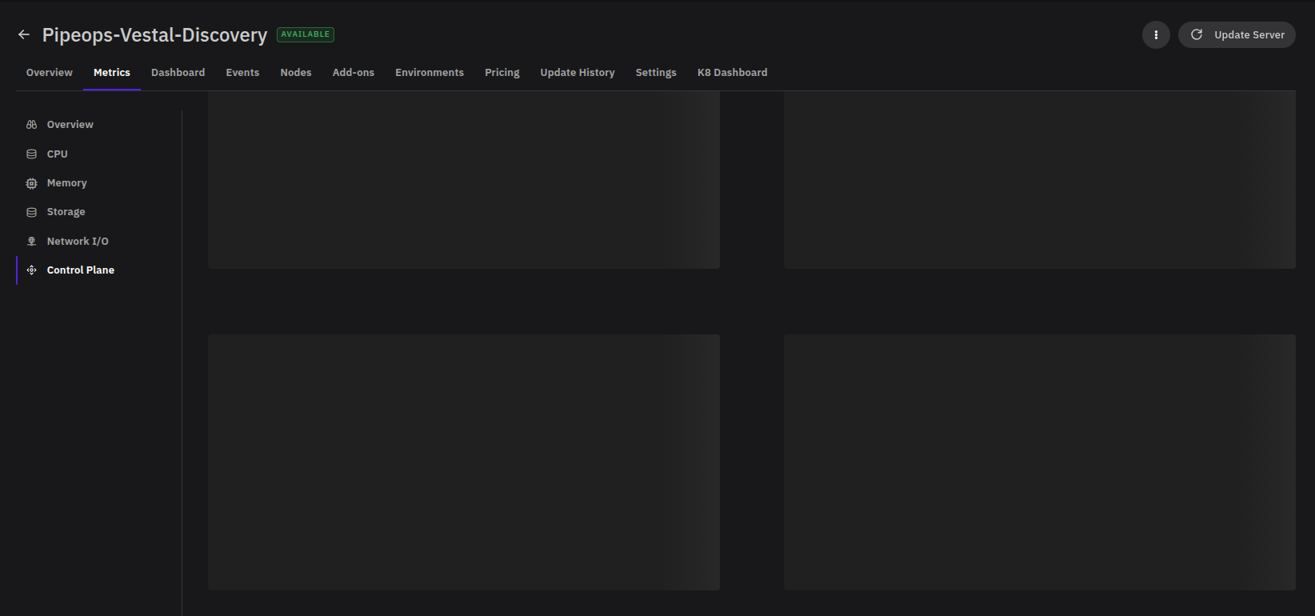Open the Dashboard tab
This screenshot has width=1315, height=616.
(x=178, y=72)
